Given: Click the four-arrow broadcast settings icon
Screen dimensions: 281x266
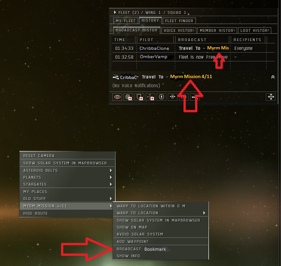Looking at the screenshot, I should click(271, 97).
